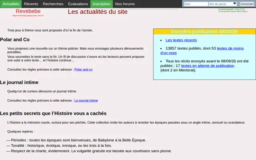Click the Connecter button

[247, 4]
